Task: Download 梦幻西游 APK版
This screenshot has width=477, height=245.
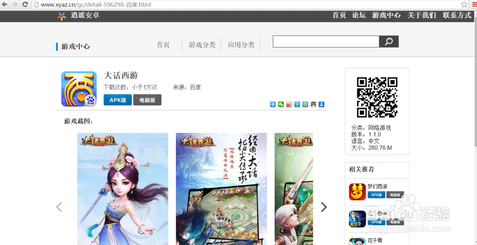Action: [x=376, y=195]
